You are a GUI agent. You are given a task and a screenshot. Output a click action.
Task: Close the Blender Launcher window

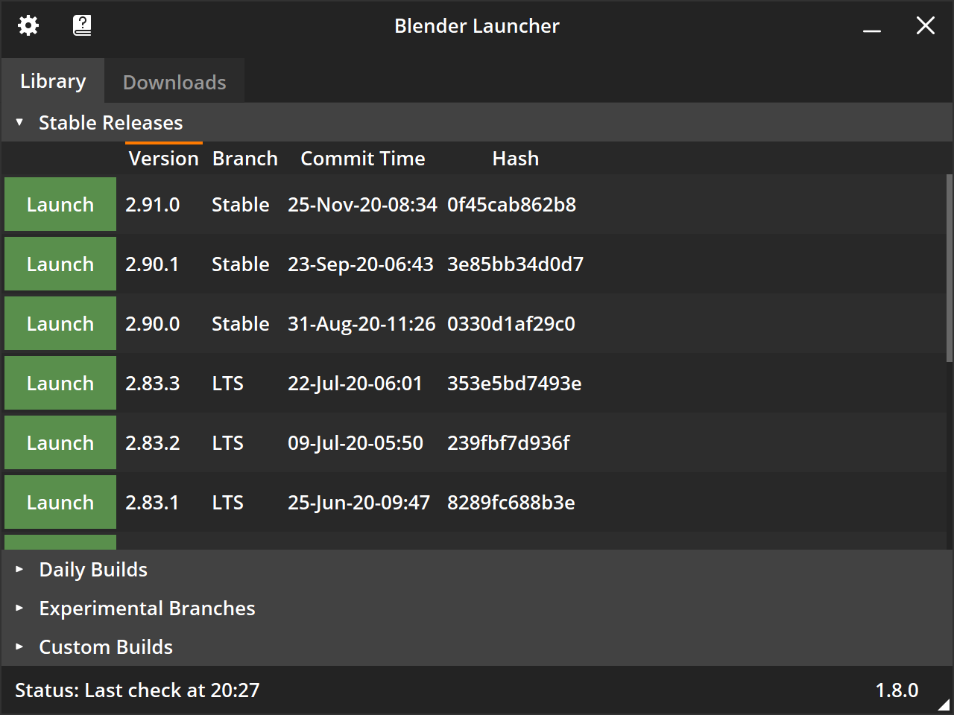point(926,26)
